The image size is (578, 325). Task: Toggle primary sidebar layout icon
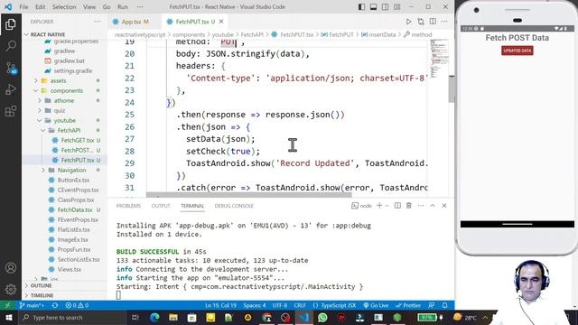click(x=361, y=6)
